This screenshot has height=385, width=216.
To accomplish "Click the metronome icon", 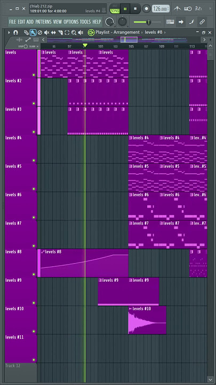I will point(177,9).
